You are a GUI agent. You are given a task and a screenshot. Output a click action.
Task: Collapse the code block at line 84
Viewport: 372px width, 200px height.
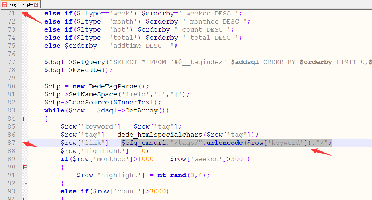point(25,119)
